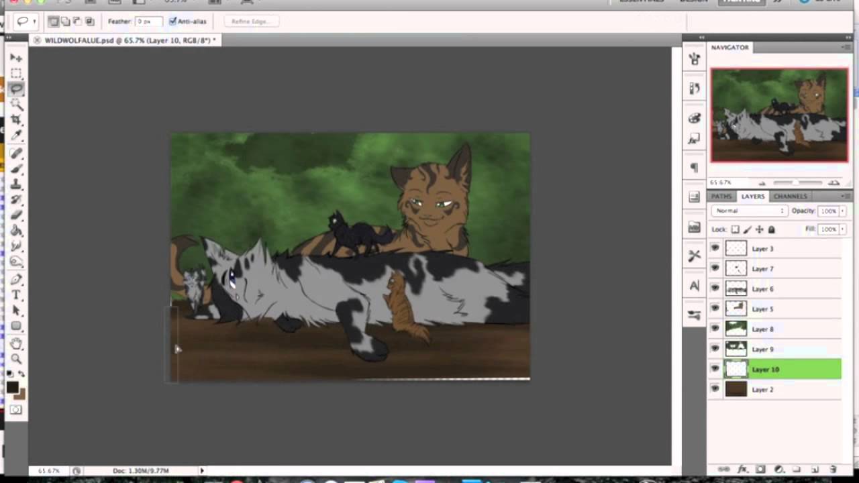Open the Fill slider arrow
The height and width of the screenshot is (483, 859).
pyautogui.click(x=843, y=229)
